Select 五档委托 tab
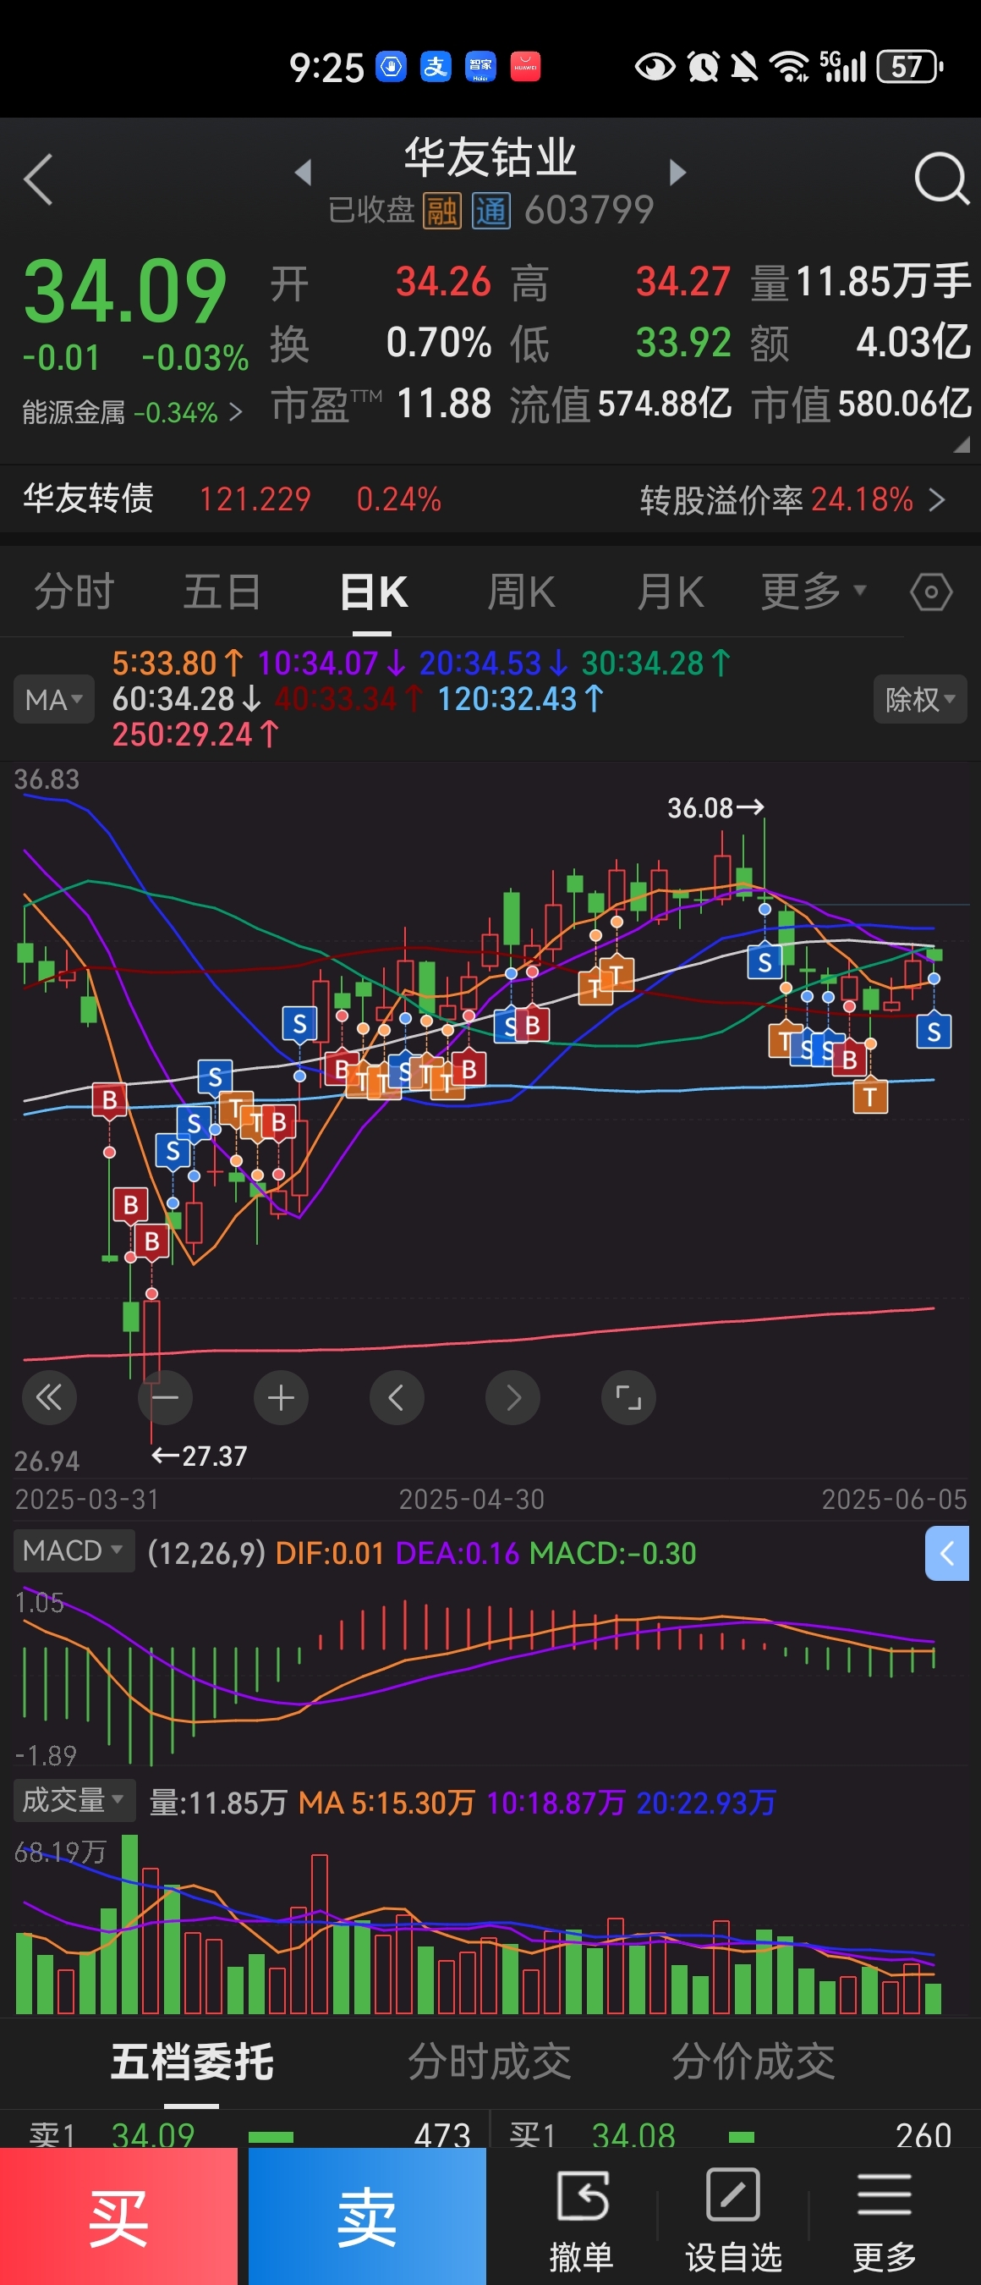 192,2062
